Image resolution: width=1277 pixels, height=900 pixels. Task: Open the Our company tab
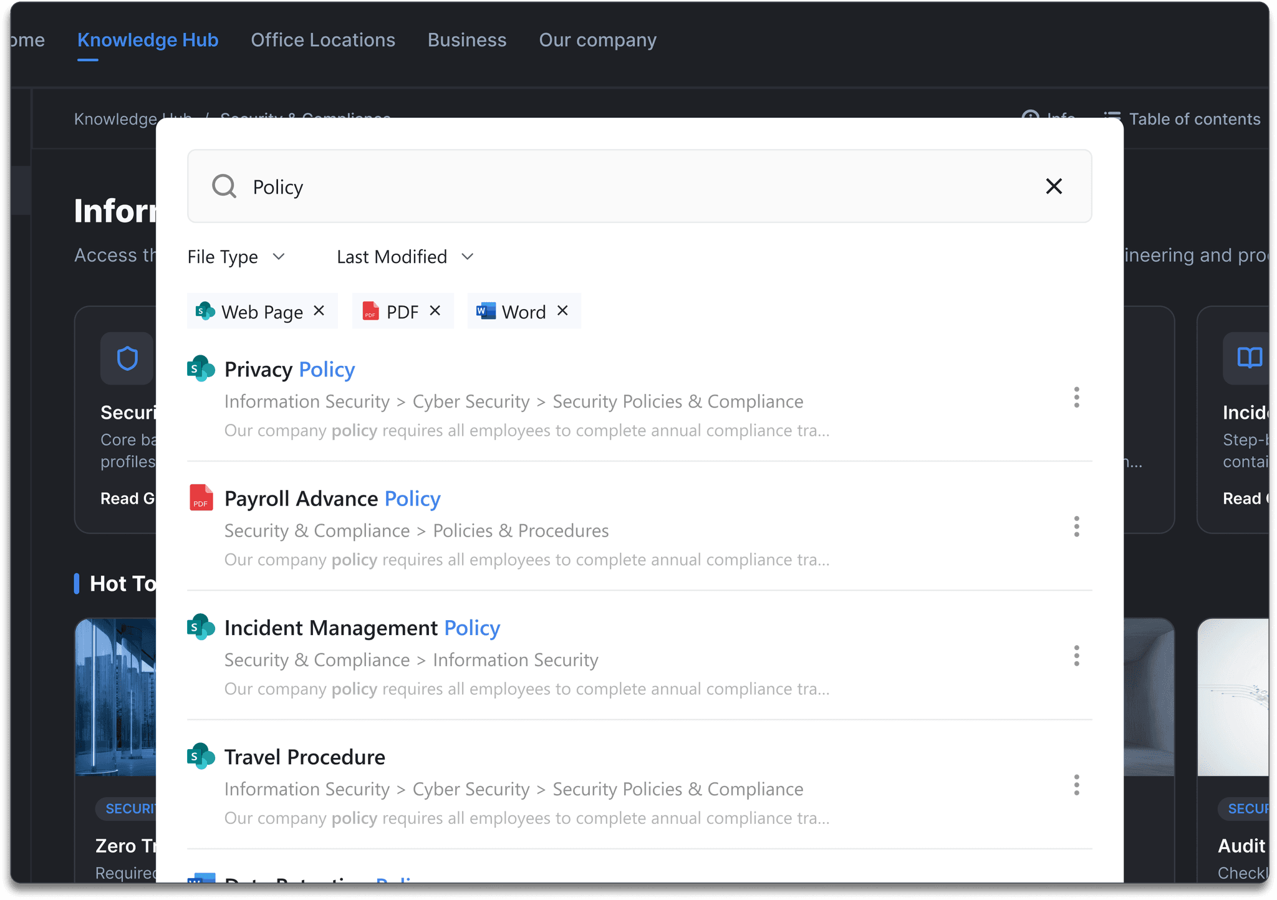[x=598, y=40]
